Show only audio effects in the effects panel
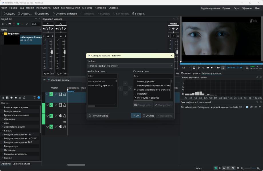The width and height of the screenshot is (263, 171). pyautogui.click(x=12, y=97)
